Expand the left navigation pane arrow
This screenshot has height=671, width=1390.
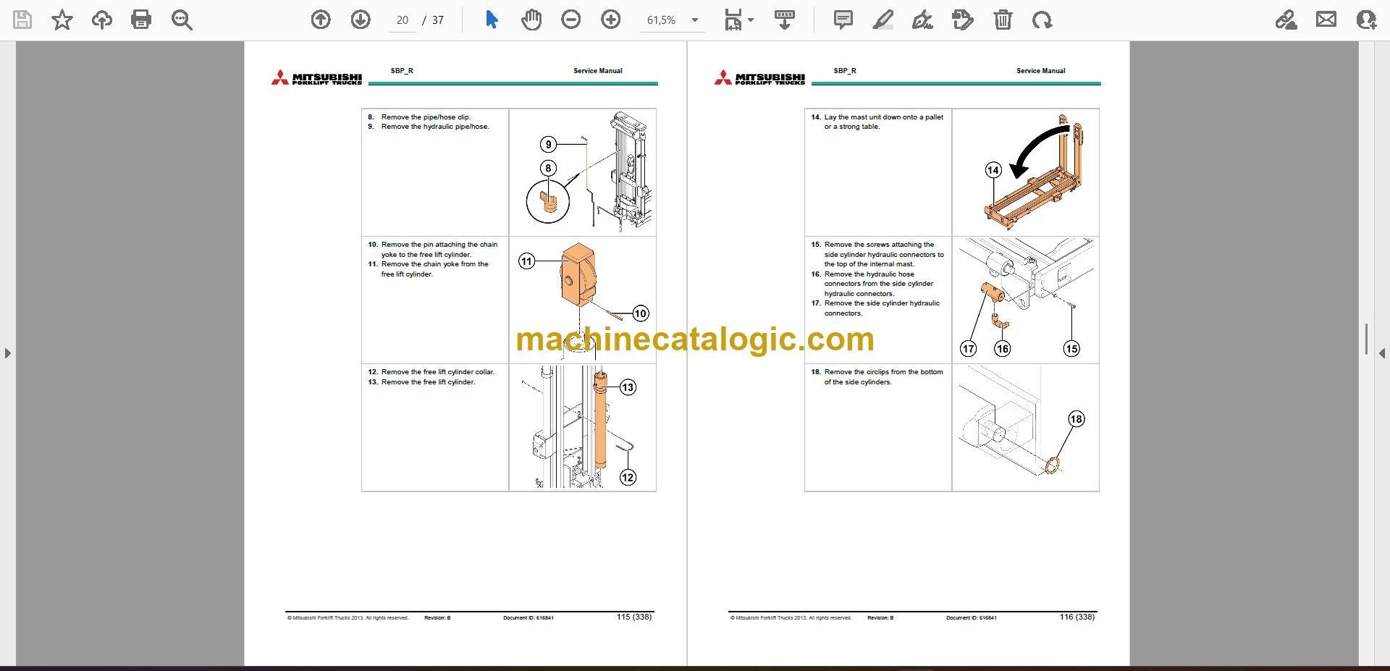coord(7,353)
